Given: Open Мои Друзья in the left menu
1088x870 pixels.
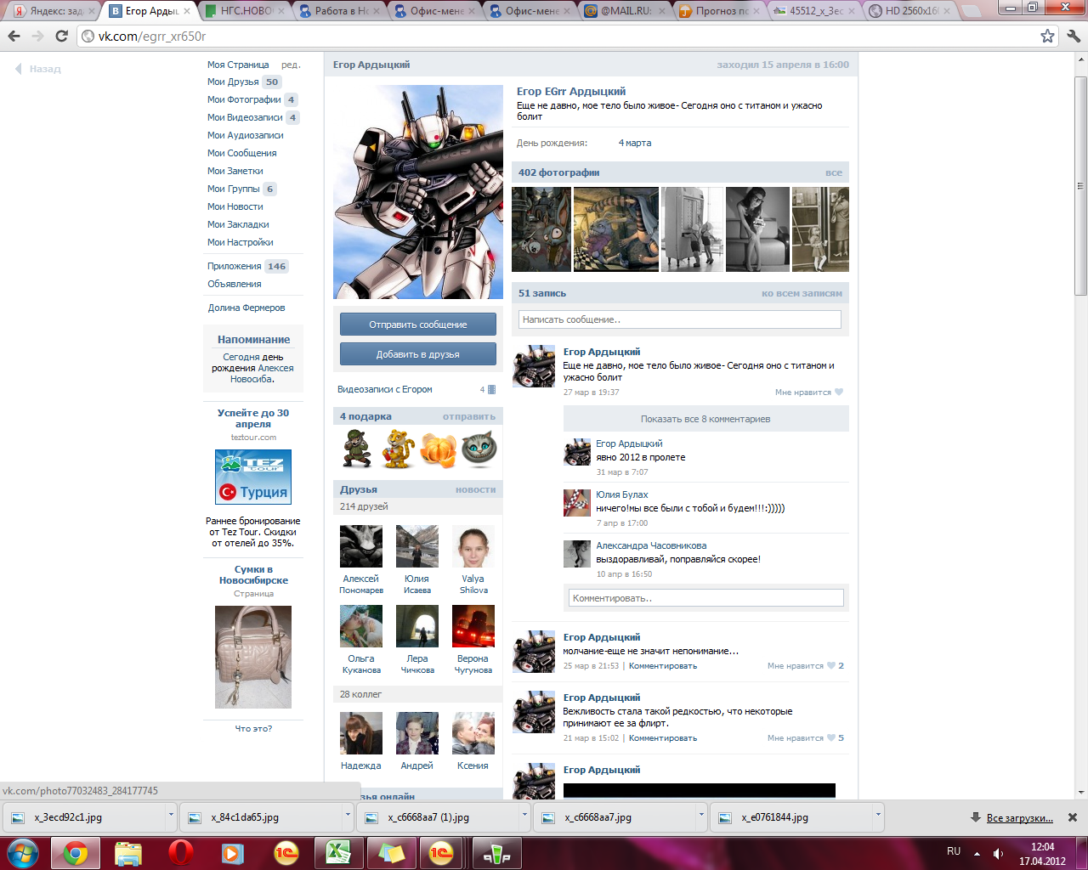Looking at the screenshot, I should pos(233,82).
